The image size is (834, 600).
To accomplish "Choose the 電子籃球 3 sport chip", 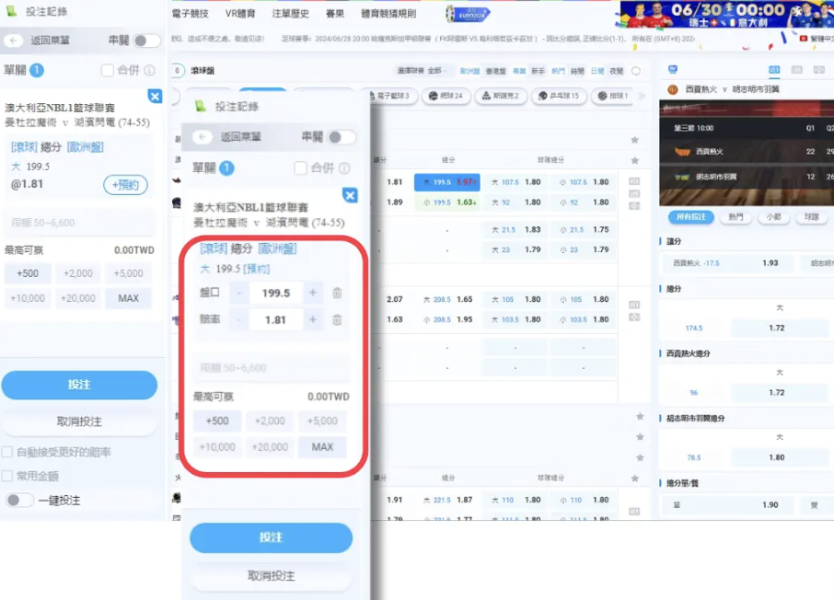I will point(391,96).
